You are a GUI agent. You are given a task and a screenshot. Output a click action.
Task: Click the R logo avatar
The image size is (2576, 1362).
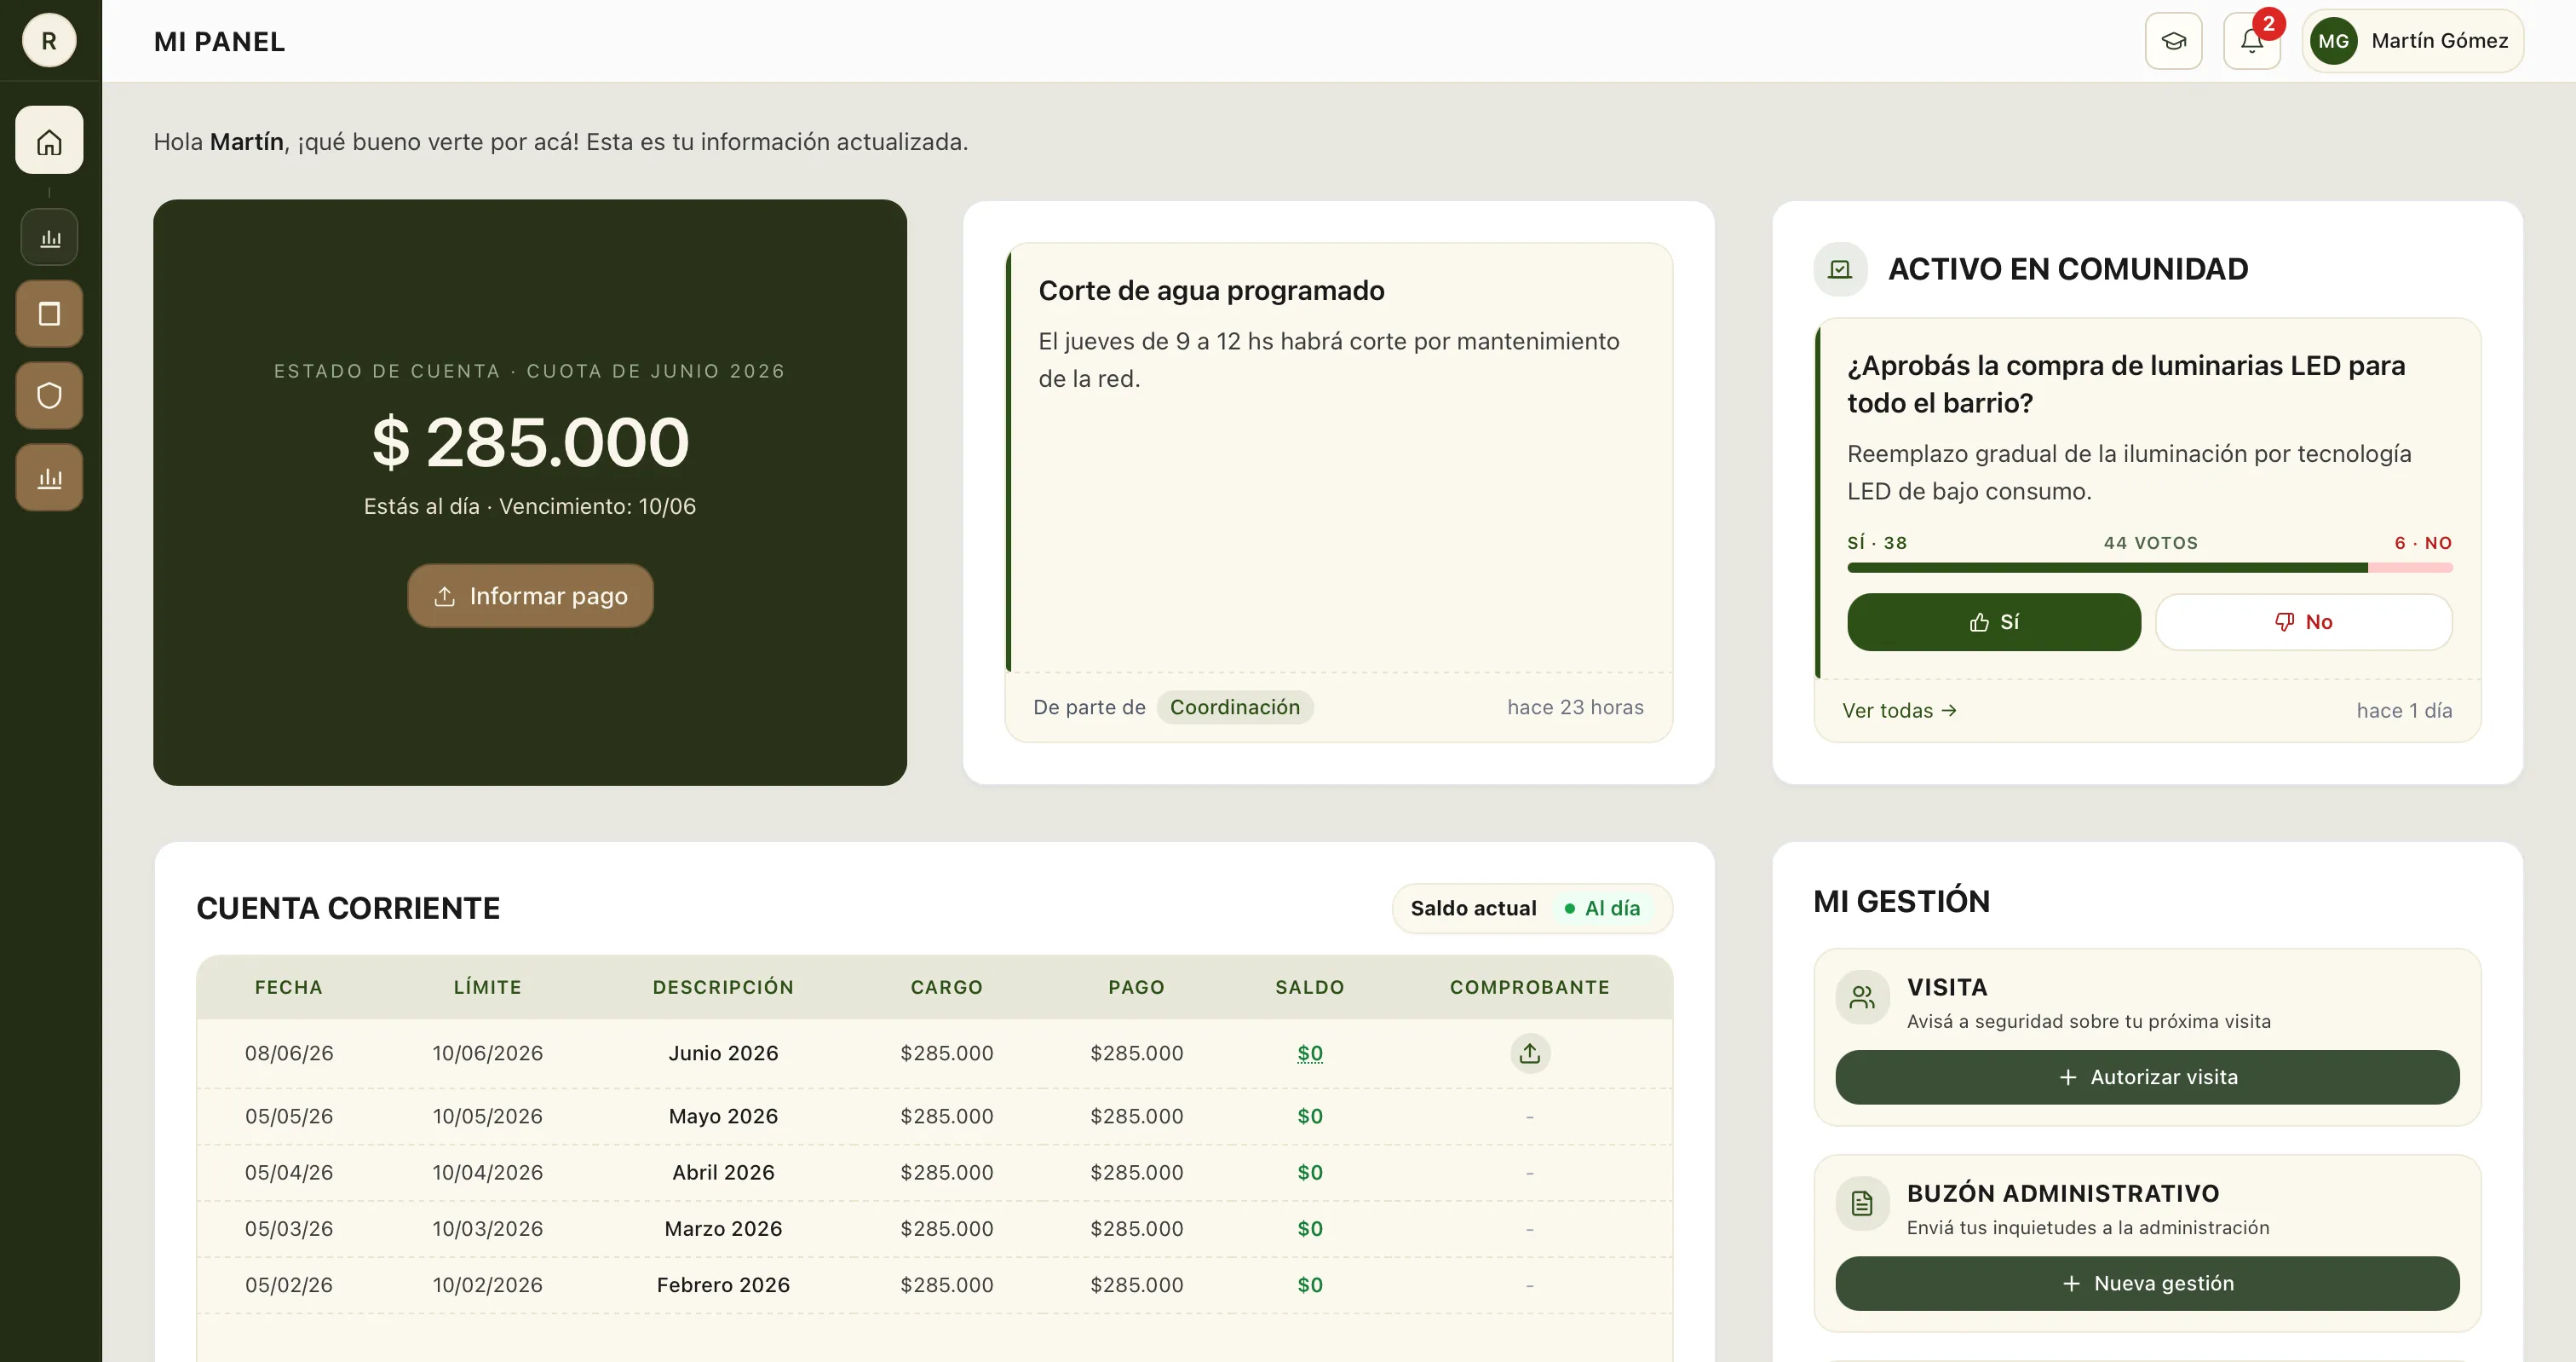click(49, 41)
